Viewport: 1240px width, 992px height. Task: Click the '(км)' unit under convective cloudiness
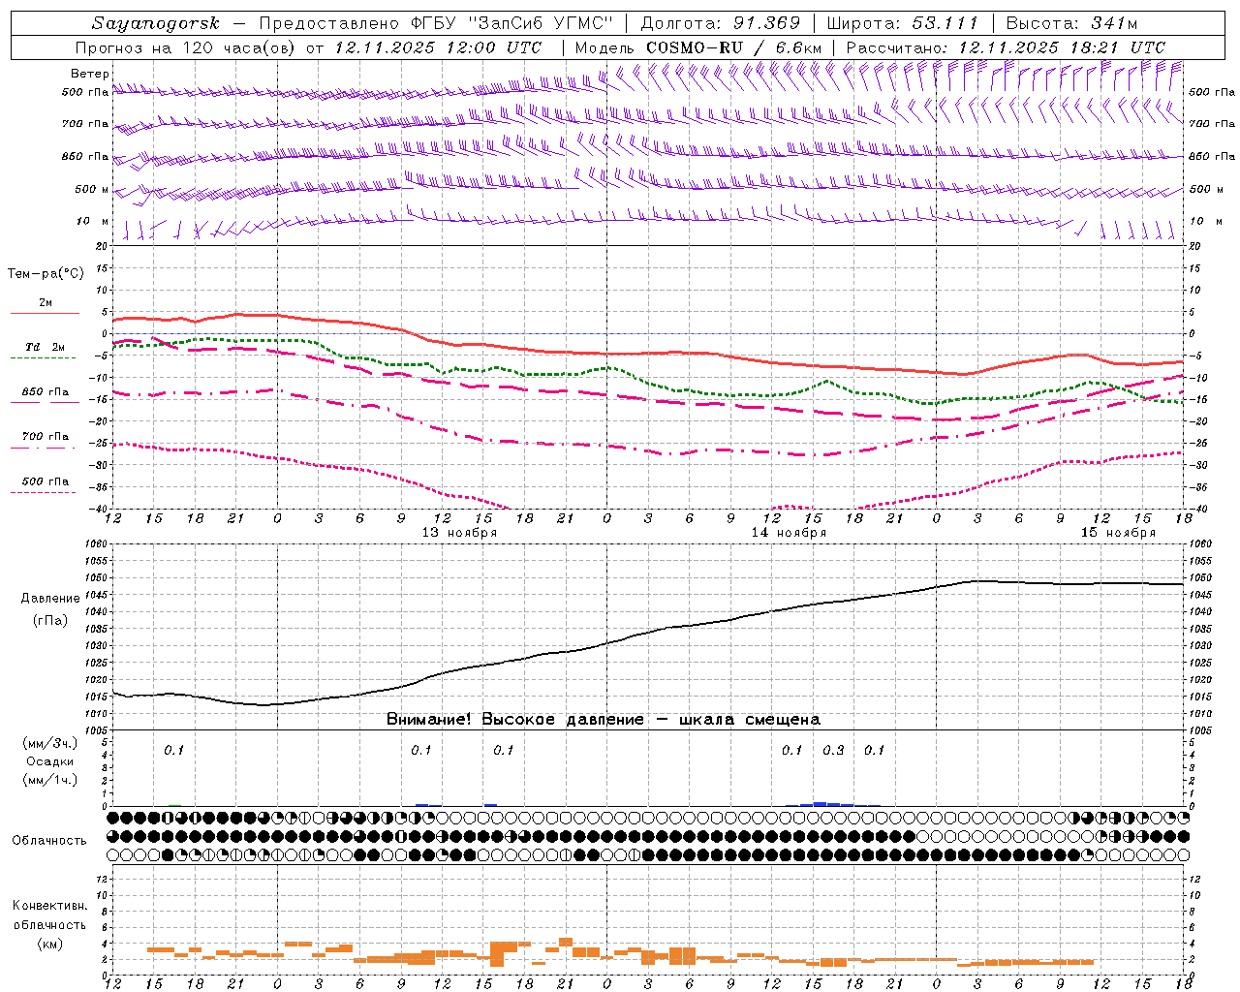pyautogui.click(x=50, y=944)
